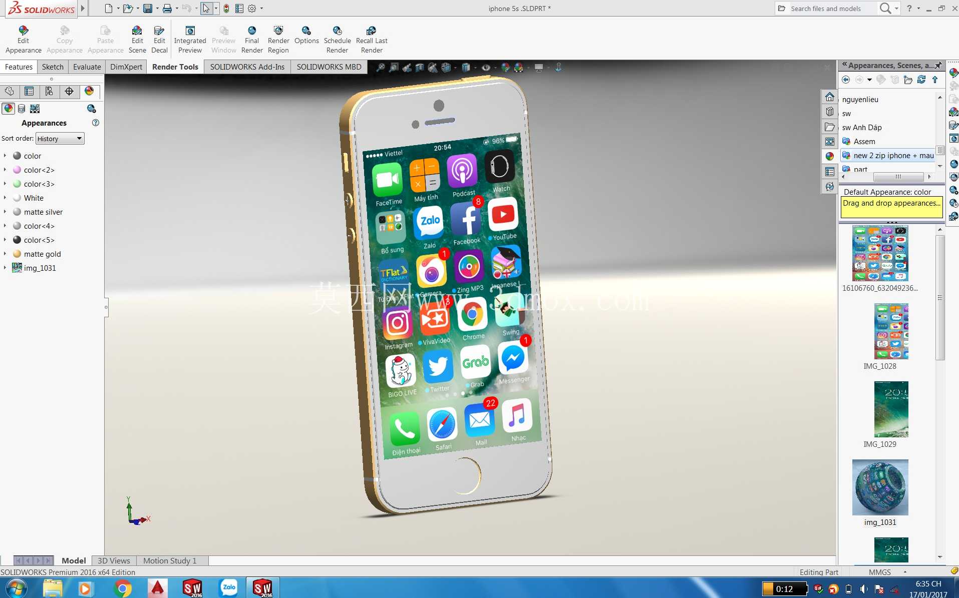Open File Properties list icon
959x598 pixels.
click(239, 9)
